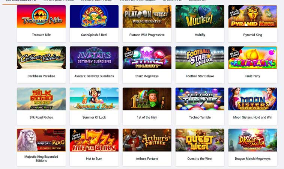This screenshot has width=284, height=169.
Task: Click the Arthurs Fortune title text
Action: [x=147, y=158]
